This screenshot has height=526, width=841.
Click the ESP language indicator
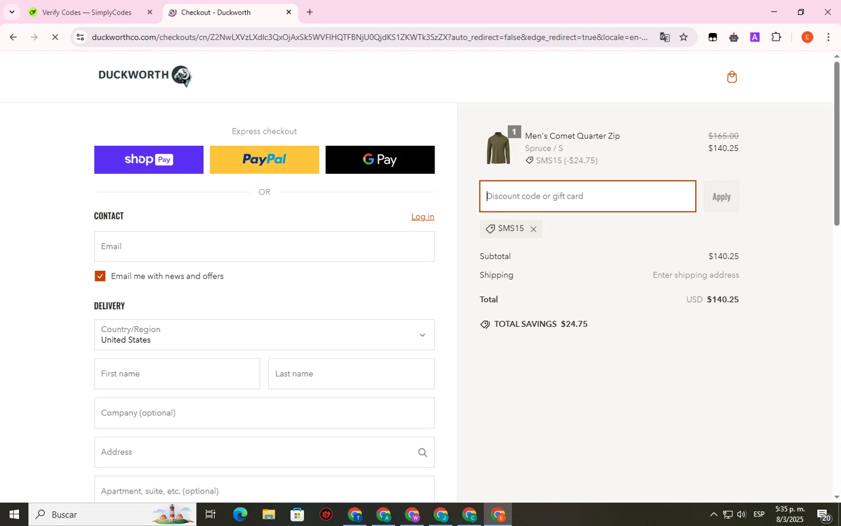759,514
